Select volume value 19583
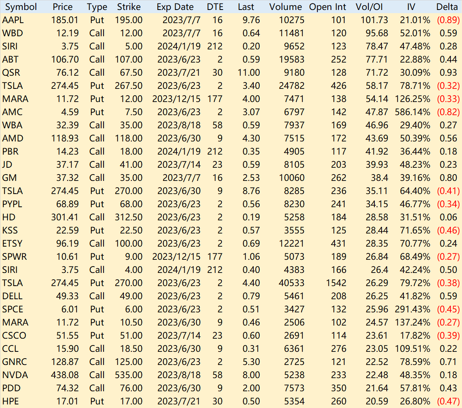The height and width of the screenshot is (408, 462). click(x=292, y=59)
